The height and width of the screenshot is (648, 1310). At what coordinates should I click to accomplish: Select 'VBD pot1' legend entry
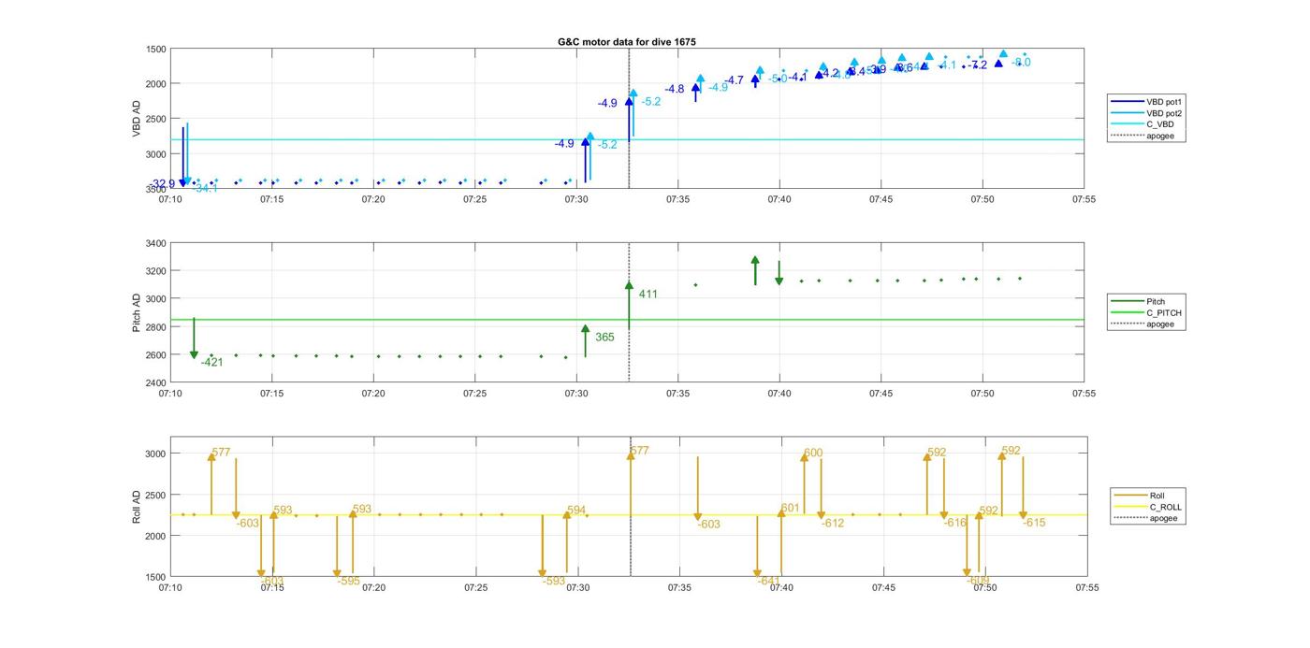1147,101
